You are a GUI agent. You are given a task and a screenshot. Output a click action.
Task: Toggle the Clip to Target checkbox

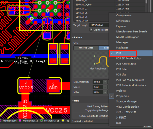(91, 30)
